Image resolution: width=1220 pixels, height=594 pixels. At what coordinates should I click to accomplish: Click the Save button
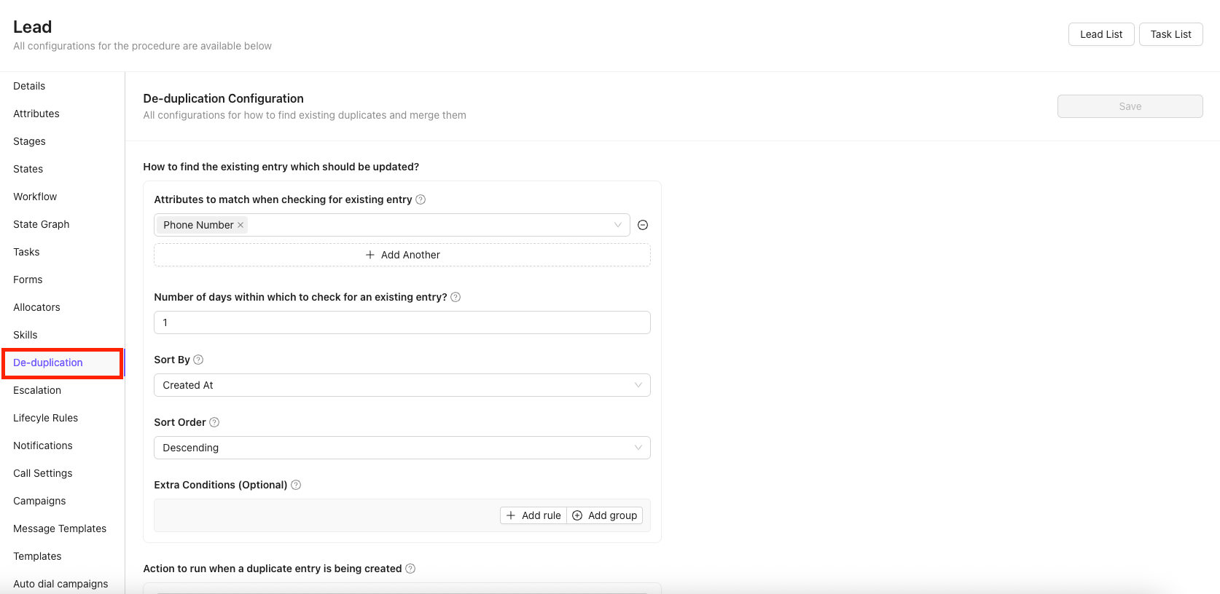(1130, 106)
